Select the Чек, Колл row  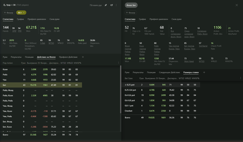pyautogui.click(x=41, y=111)
